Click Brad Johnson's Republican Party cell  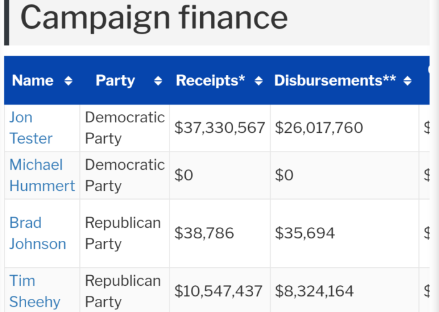point(125,233)
